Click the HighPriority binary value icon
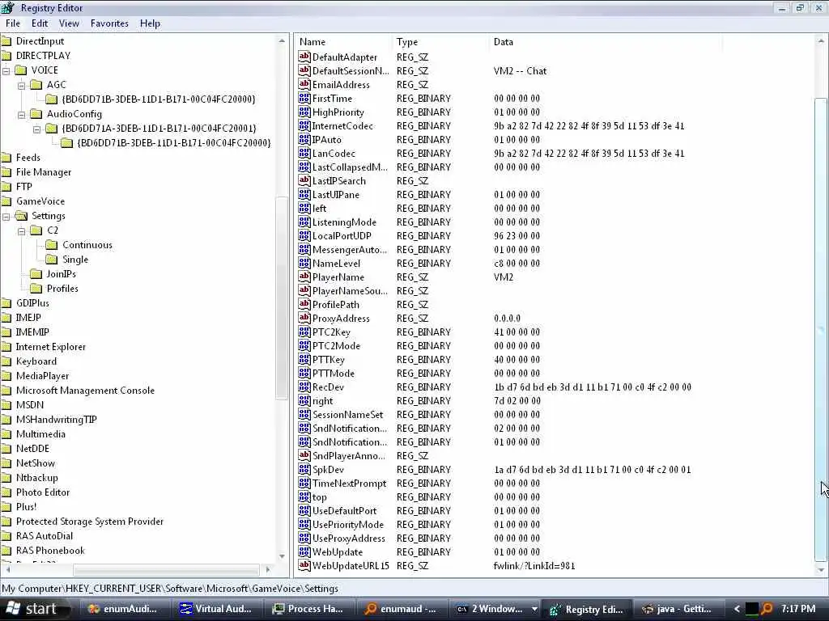Viewport: 829px width, 621px height. tap(304, 112)
